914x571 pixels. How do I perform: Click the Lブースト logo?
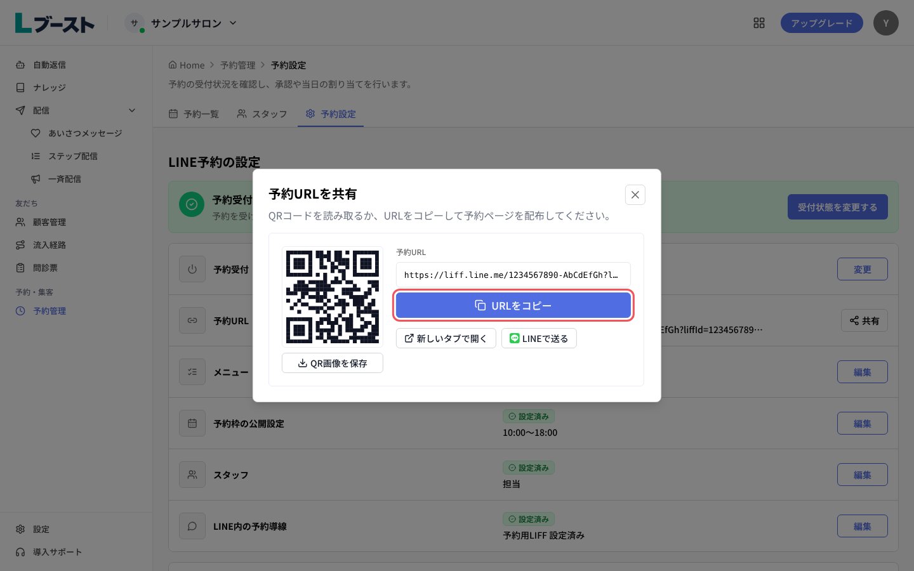pyautogui.click(x=55, y=23)
